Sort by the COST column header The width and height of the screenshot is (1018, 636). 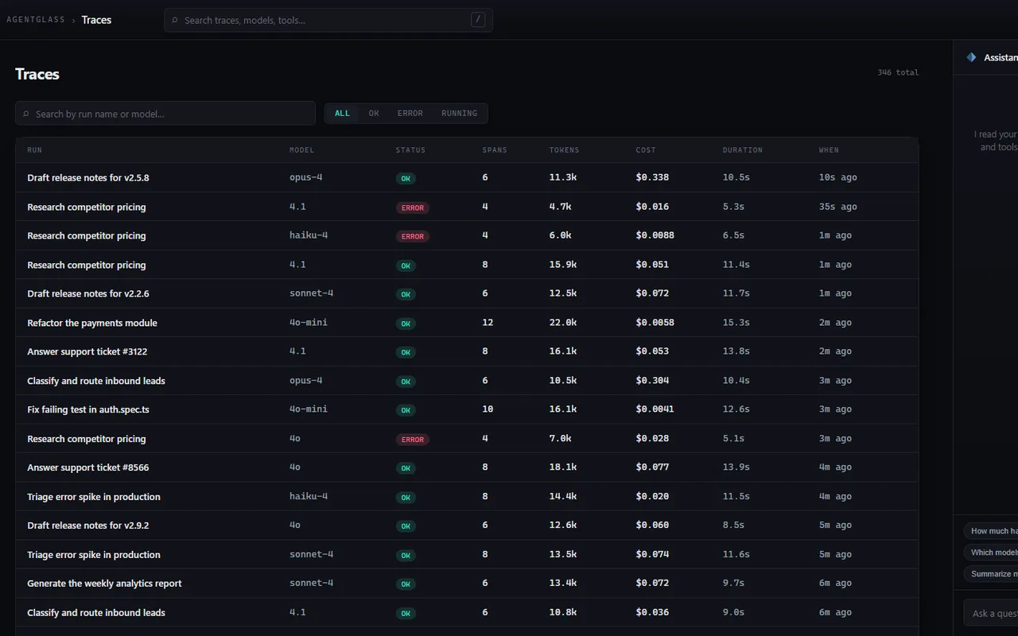[646, 150]
